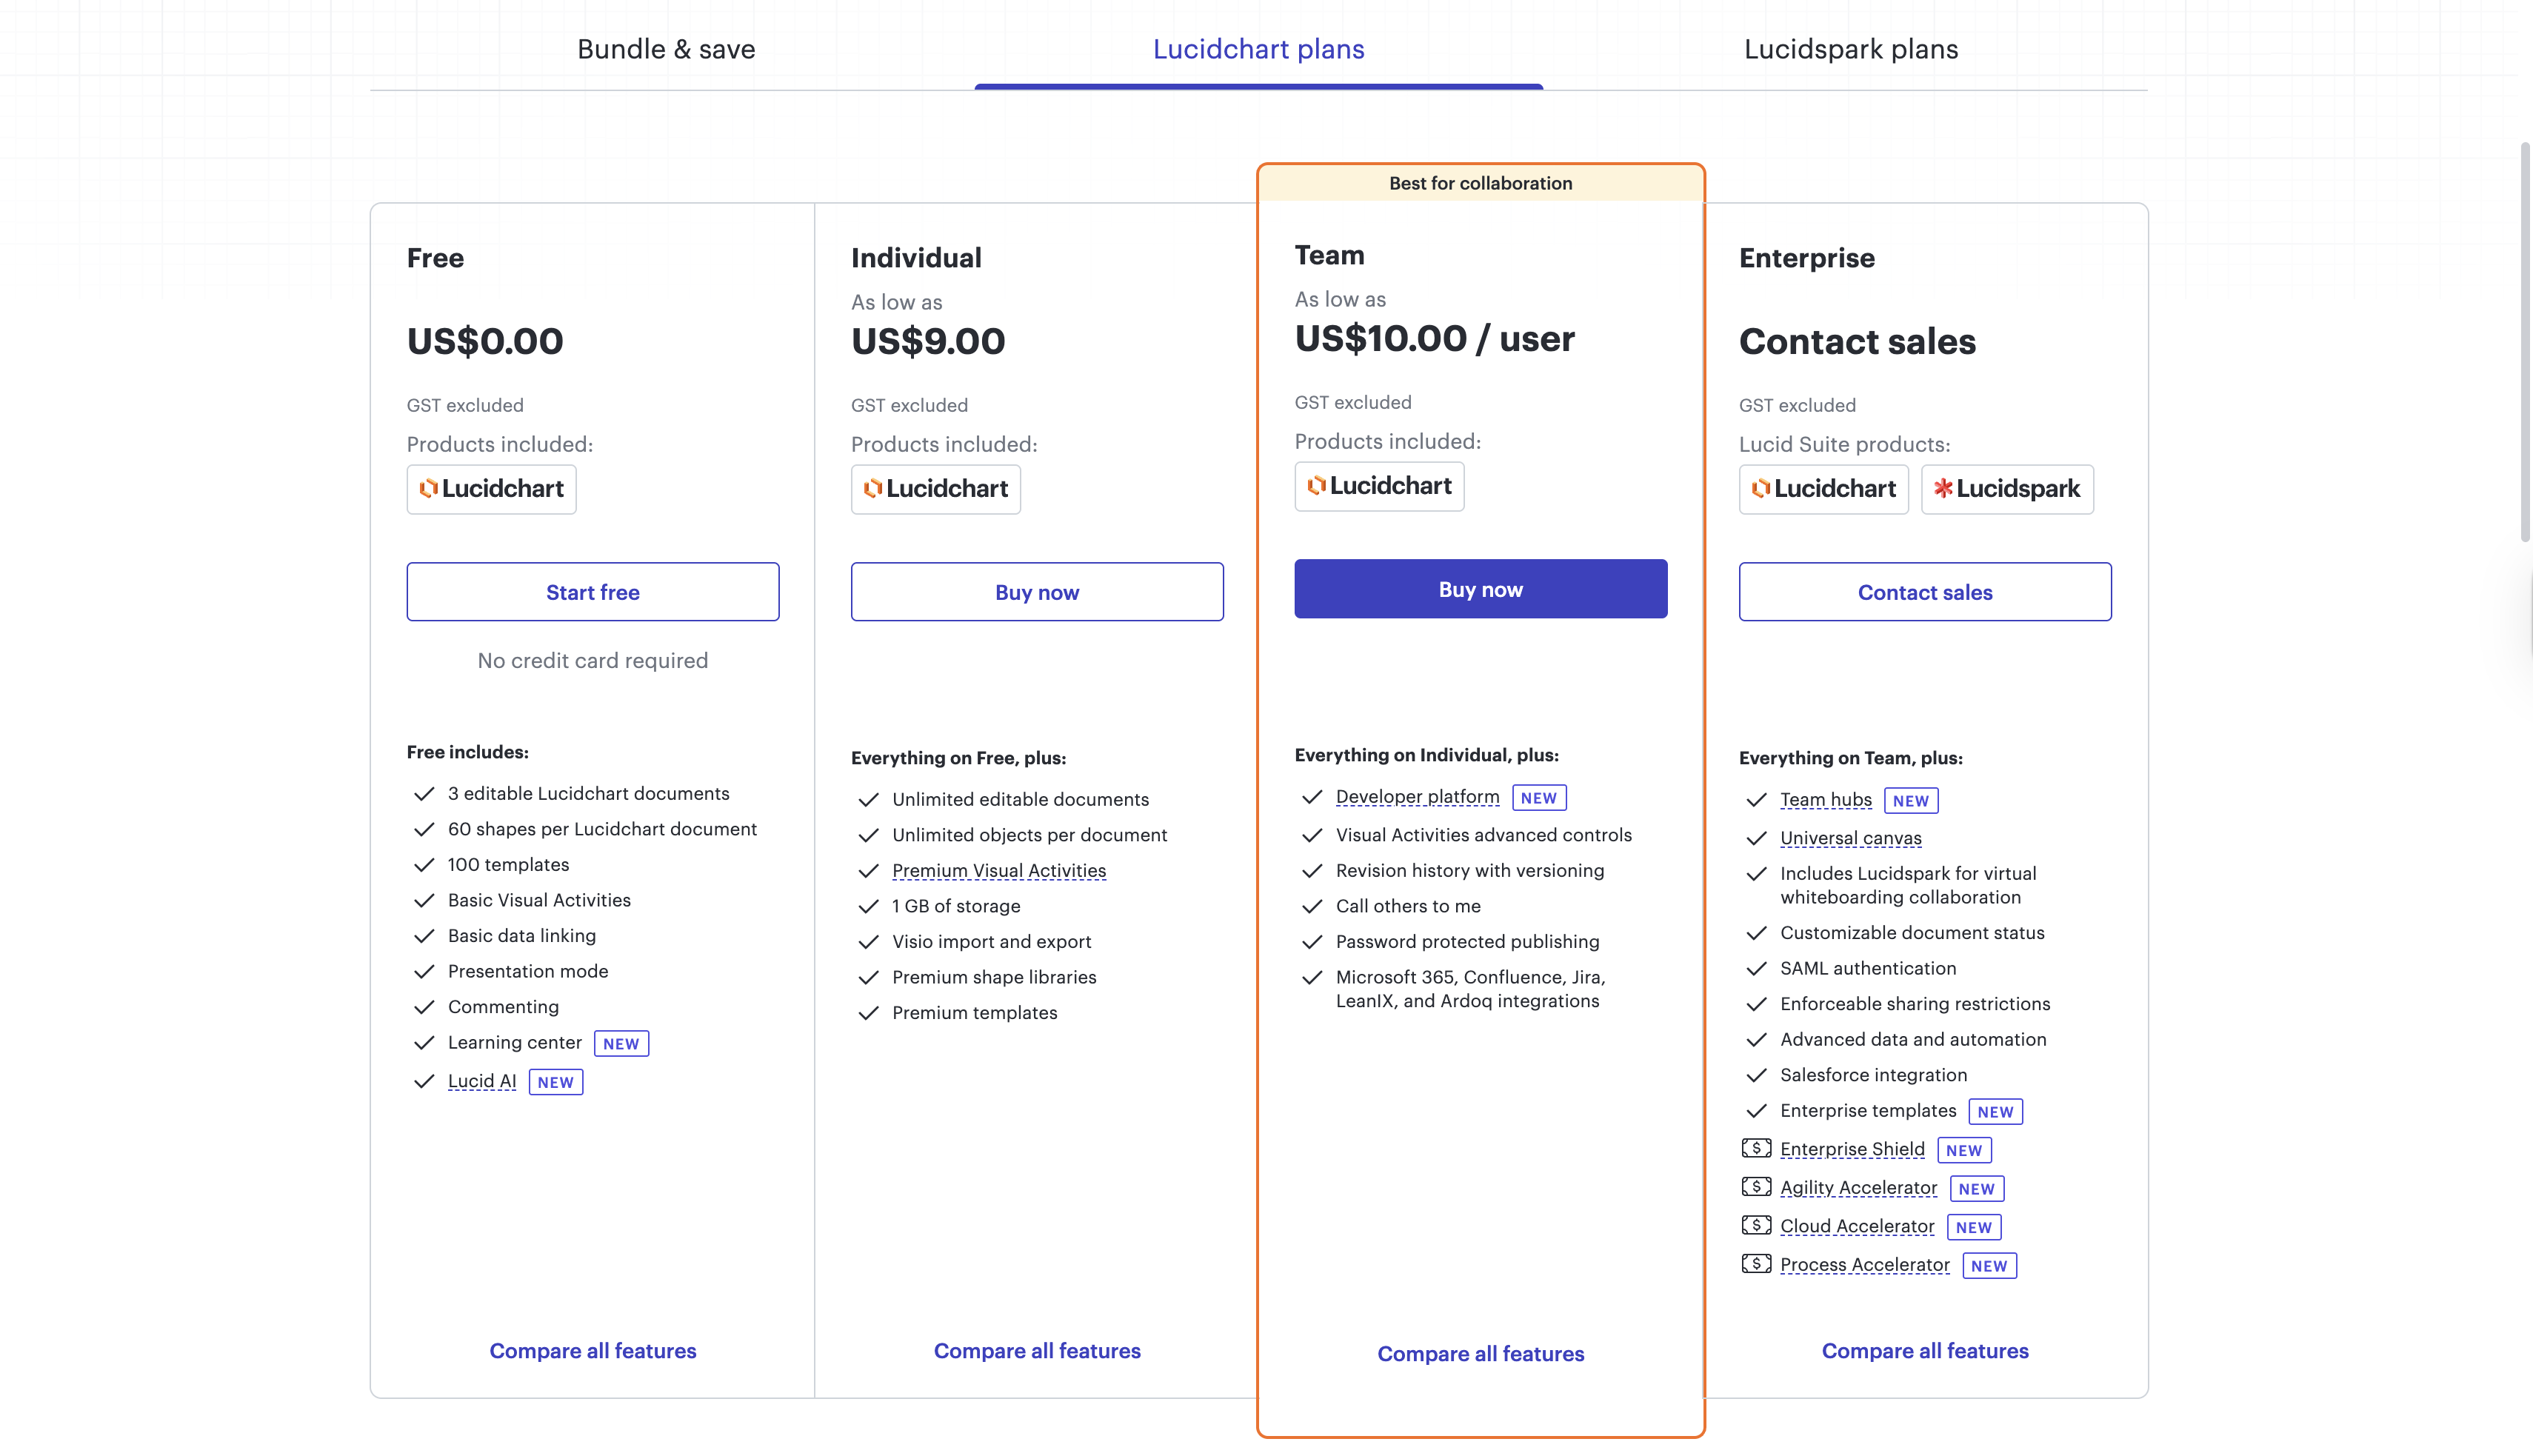Open the Premium Visual Activities link
Viewport: 2533px width, 1456px height.
999,871
